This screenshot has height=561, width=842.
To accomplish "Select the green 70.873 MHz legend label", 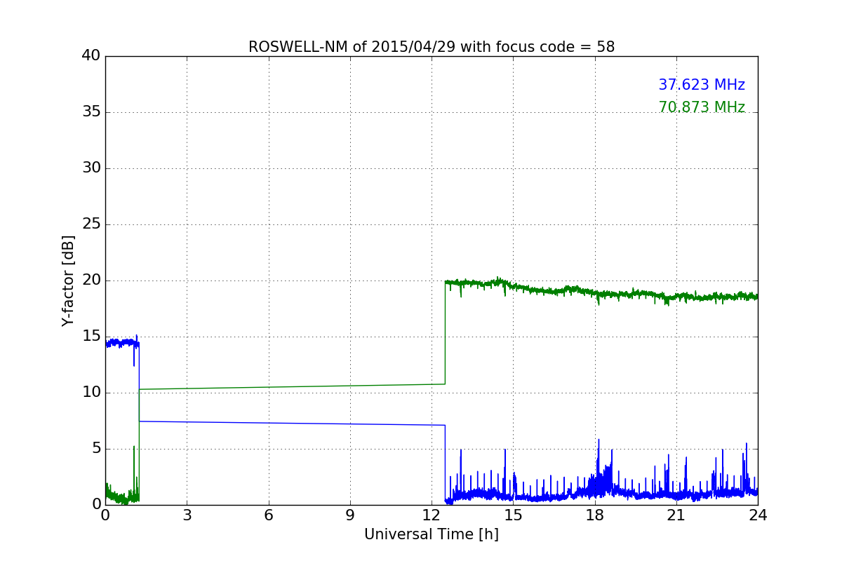I will tap(702, 107).
